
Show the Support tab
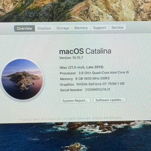click(99, 28)
